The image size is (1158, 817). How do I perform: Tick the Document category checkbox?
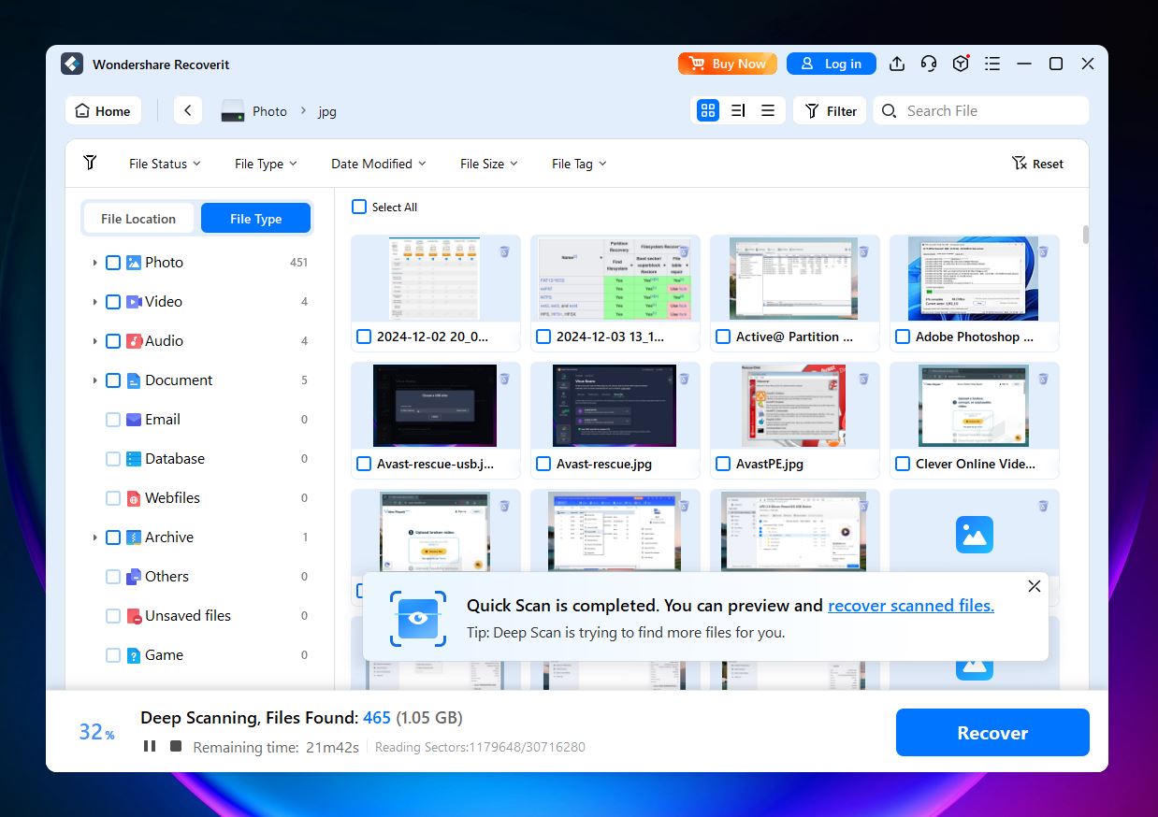[x=113, y=380]
